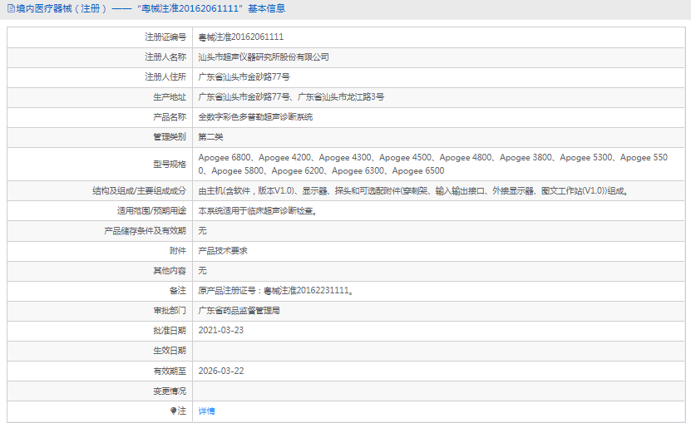The image size is (691, 428).
Task: Click the attachment value 产品技术要求
Action: (x=223, y=251)
